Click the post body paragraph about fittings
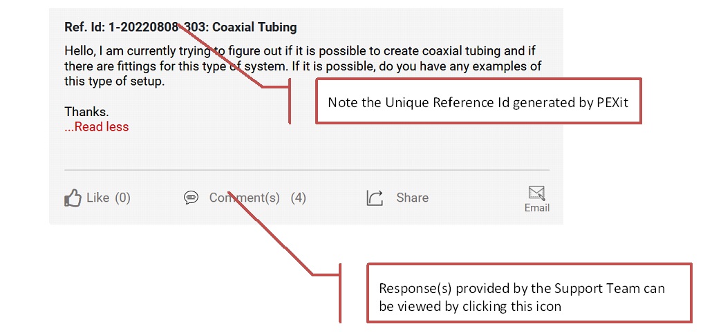703x333 pixels. 303,67
